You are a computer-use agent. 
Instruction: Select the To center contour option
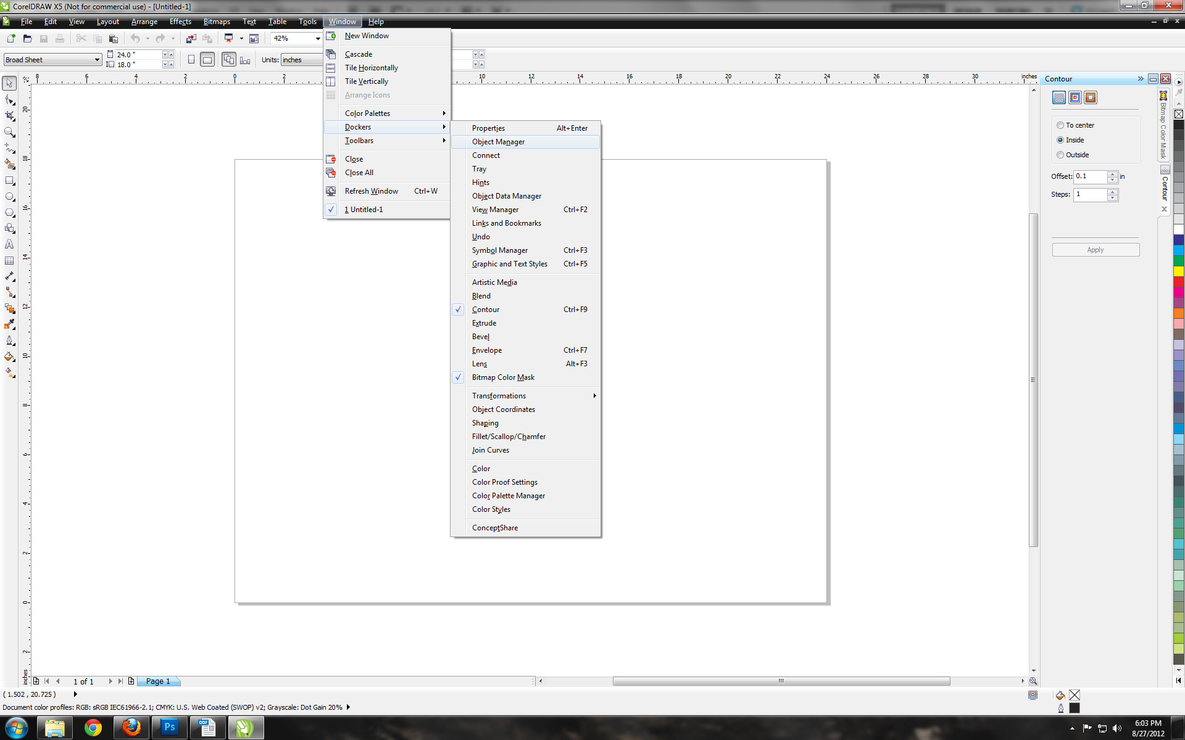tap(1076, 125)
